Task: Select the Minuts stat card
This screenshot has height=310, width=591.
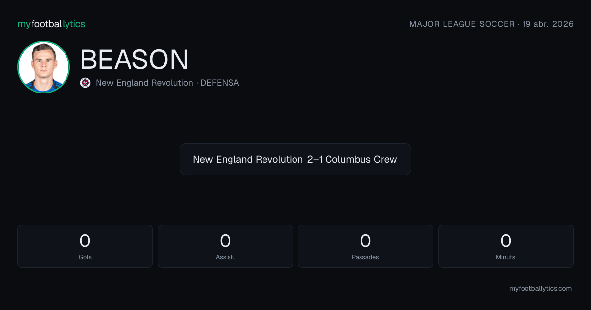Action: 506,246
